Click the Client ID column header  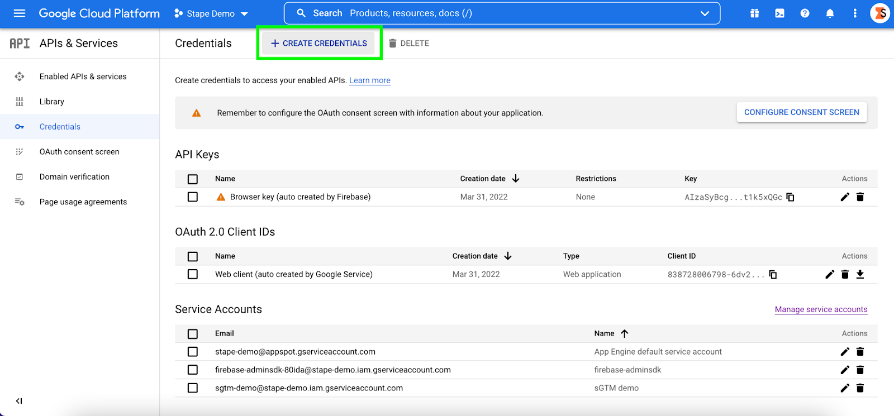coord(681,256)
